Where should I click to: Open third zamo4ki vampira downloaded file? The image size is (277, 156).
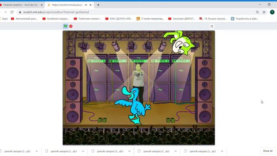tap(108, 151)
